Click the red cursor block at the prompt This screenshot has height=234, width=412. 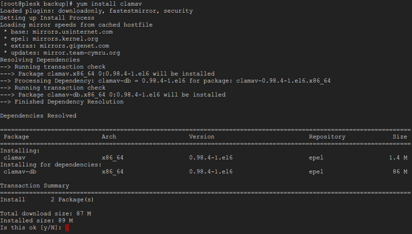[x=67, y=227]
